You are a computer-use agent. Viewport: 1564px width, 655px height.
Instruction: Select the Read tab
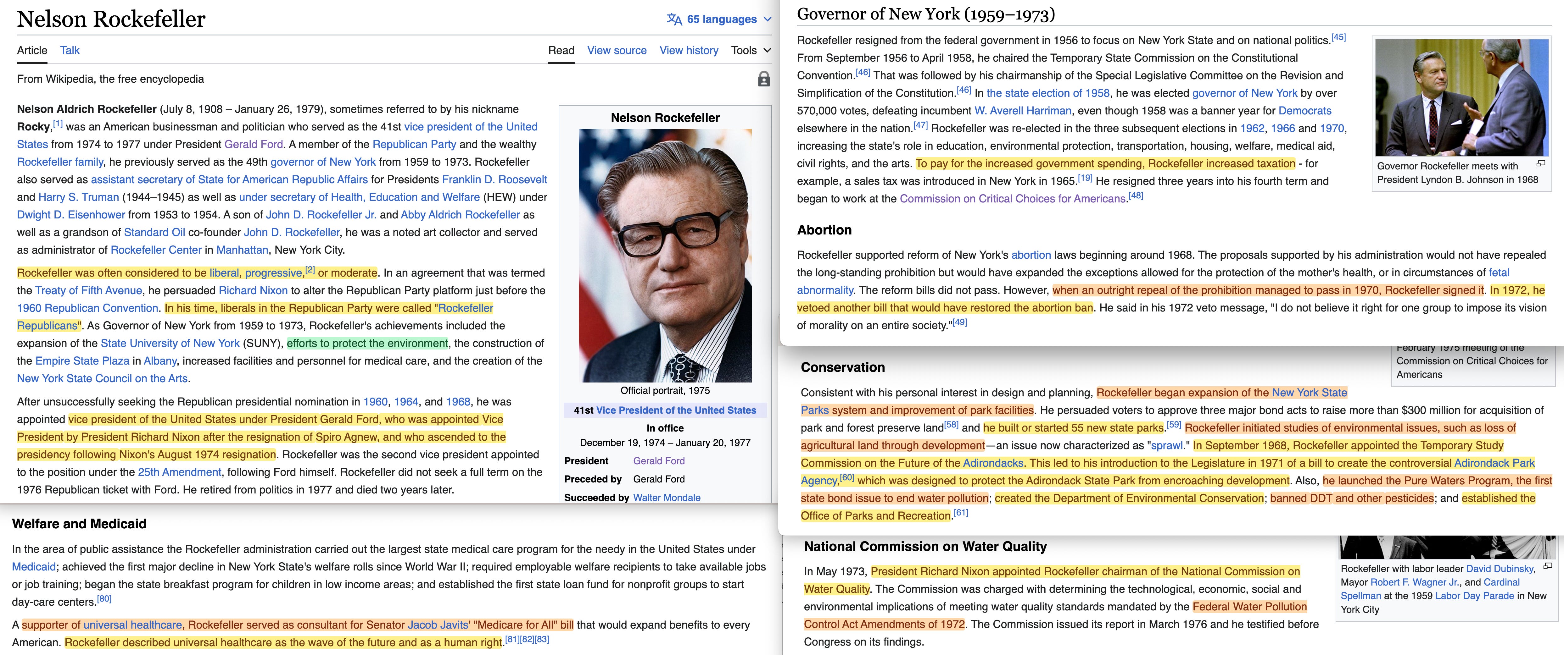(561, 50)
